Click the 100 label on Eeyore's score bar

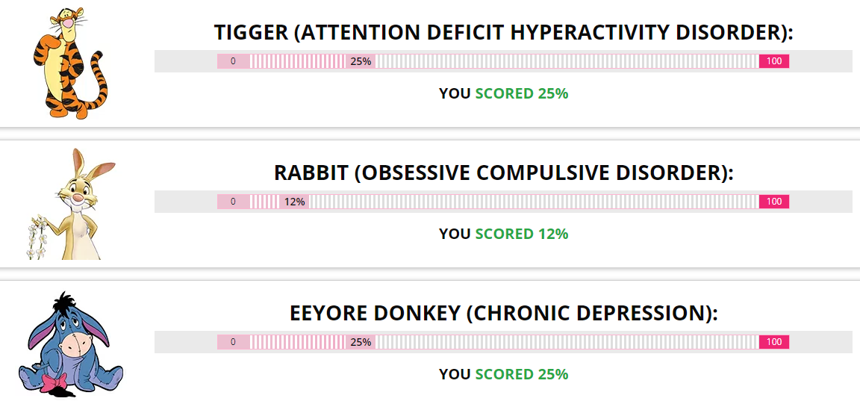774,342
